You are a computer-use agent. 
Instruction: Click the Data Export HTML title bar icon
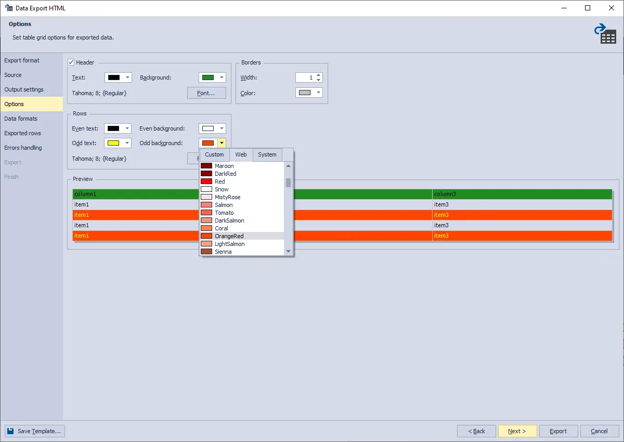8,8
